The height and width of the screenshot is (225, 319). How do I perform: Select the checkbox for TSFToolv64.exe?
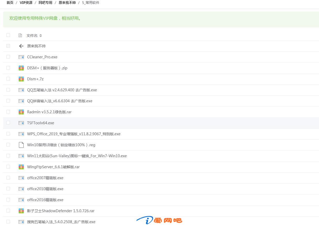[8, 123]
